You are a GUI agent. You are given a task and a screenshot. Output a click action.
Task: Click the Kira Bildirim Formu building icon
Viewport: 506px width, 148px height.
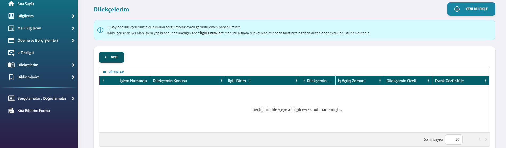coord(11,111)
